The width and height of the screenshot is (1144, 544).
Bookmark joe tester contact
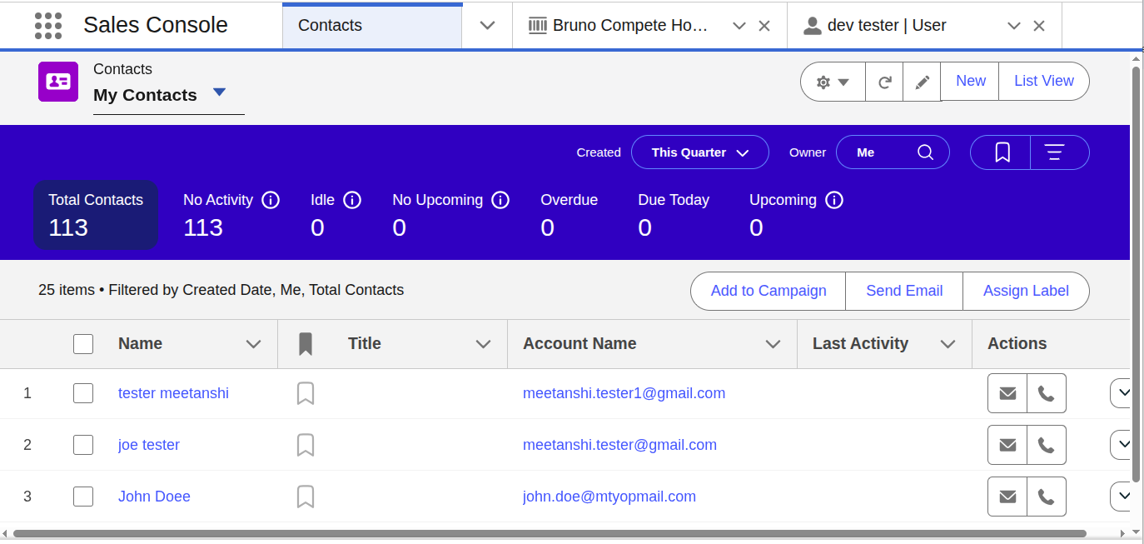coord(306,445)
